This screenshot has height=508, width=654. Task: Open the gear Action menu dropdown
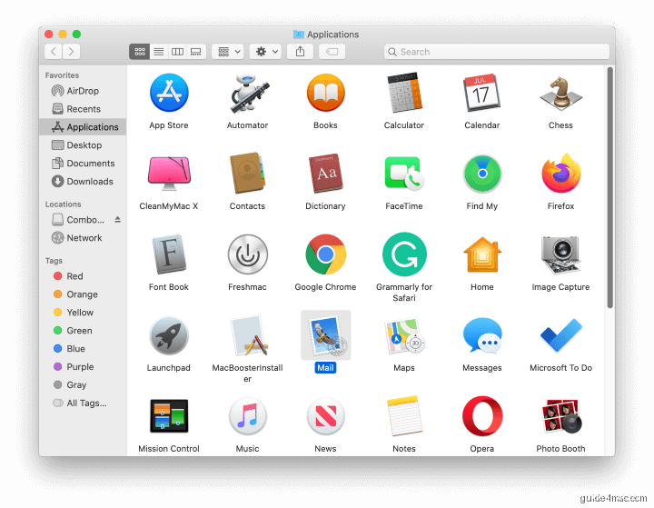click(x=265, y=52)
